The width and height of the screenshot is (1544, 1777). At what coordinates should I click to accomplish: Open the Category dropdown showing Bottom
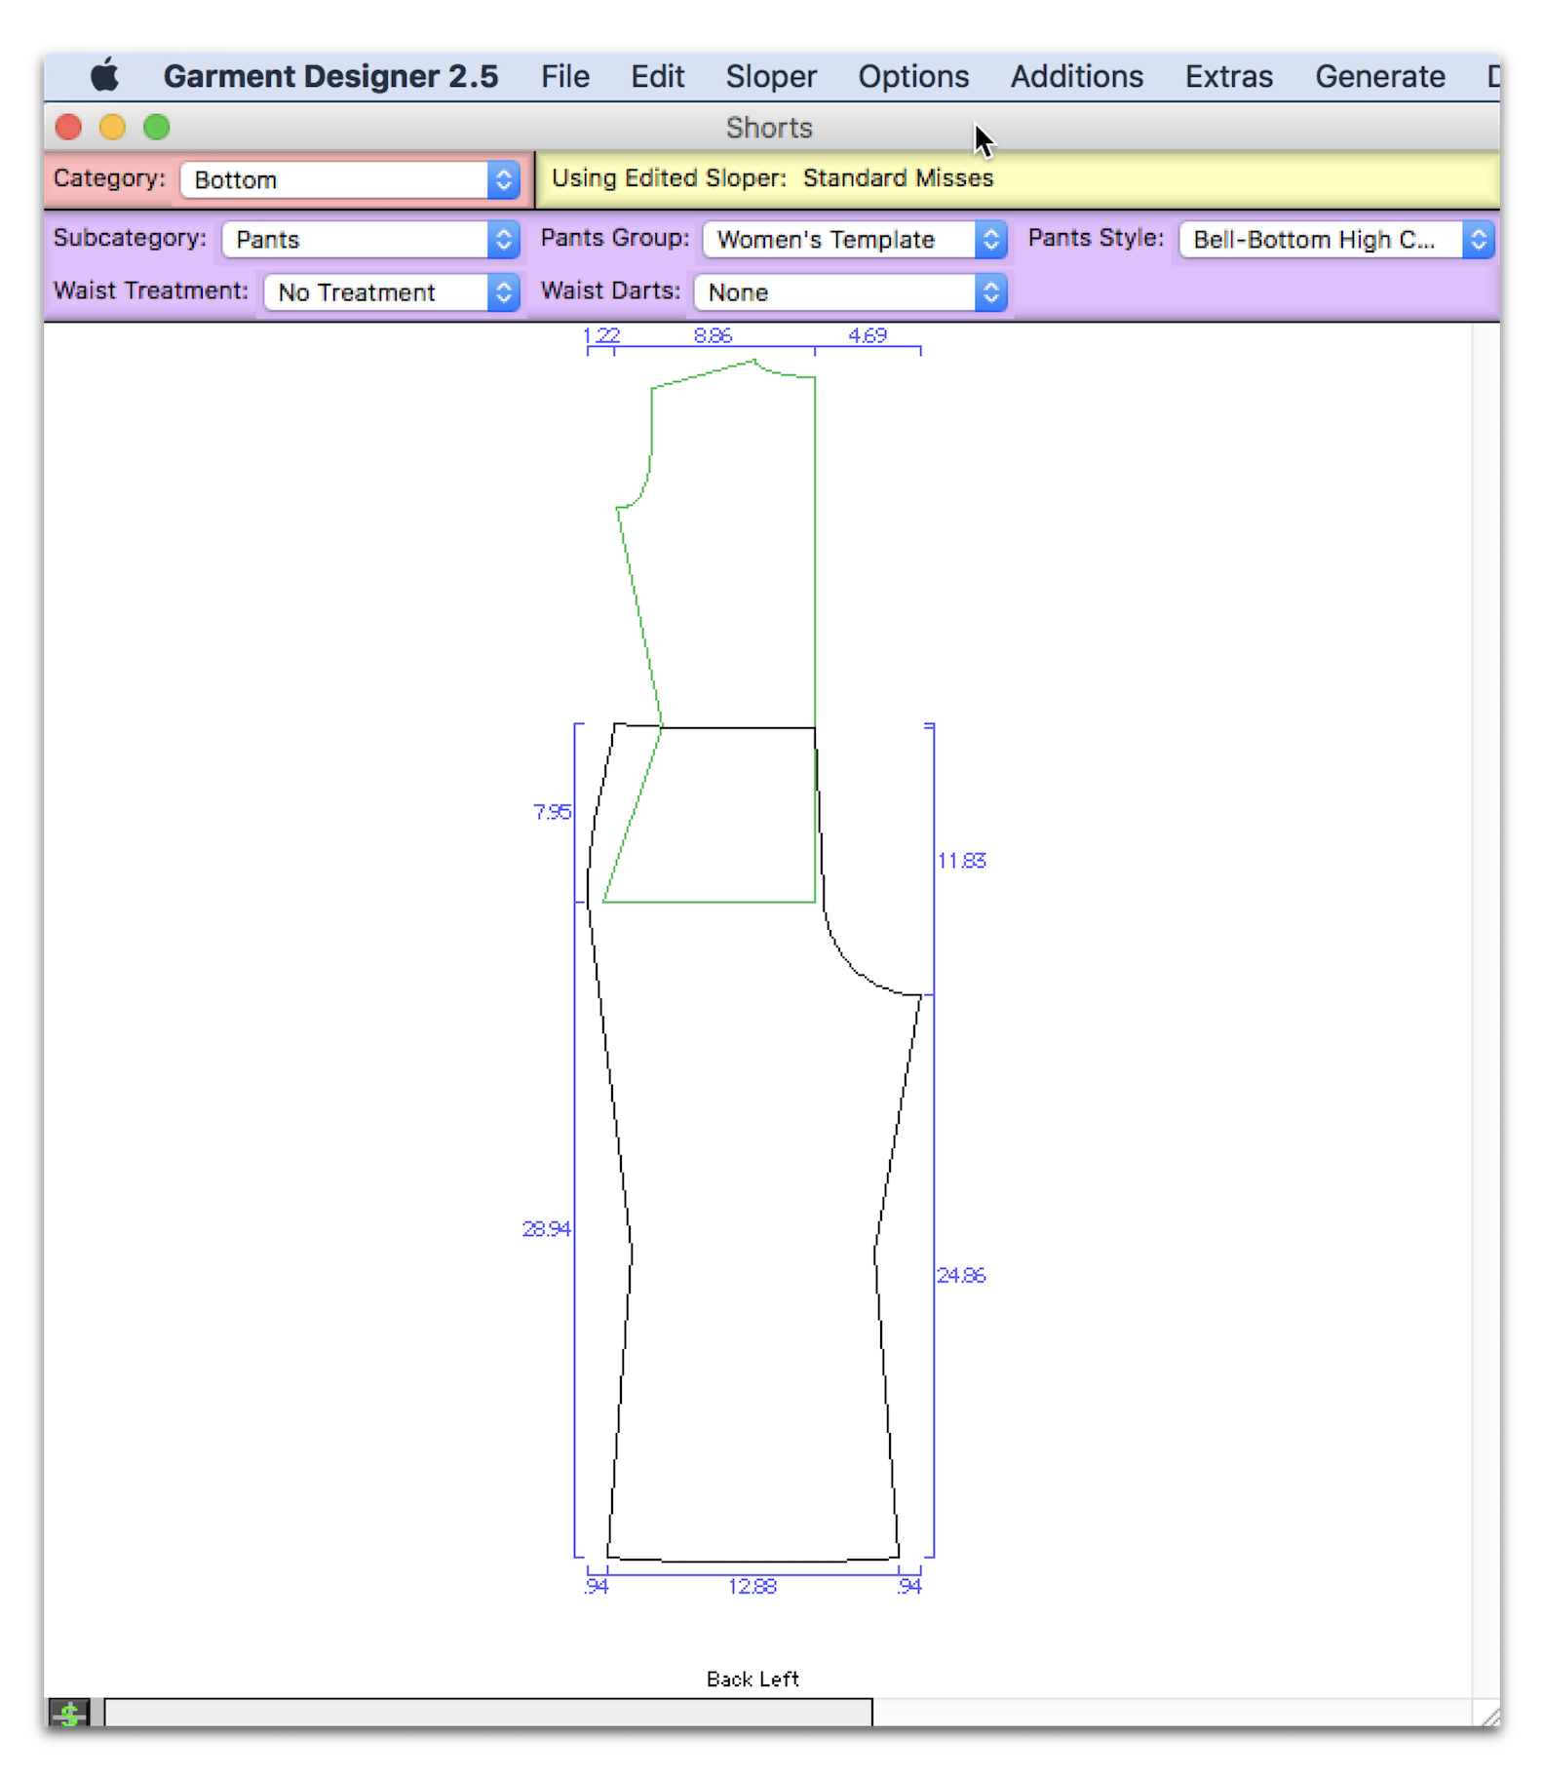click(350, 180)
